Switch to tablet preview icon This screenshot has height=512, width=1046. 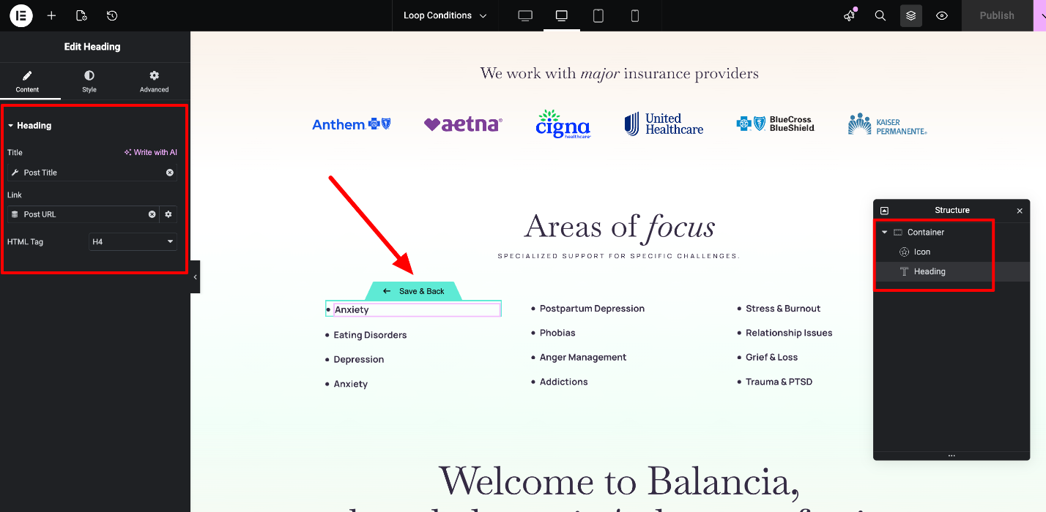[x=598, y=15]
